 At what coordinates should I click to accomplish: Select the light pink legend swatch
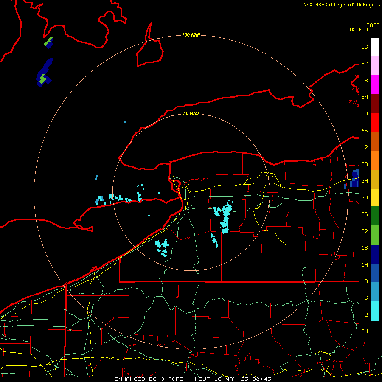pyautogui.click(x=375, y=65)
